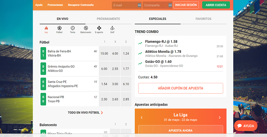Choose the Tenis sport icon
Image resolution: width=267 pixels, height=137 pixels.
point(73,28)
